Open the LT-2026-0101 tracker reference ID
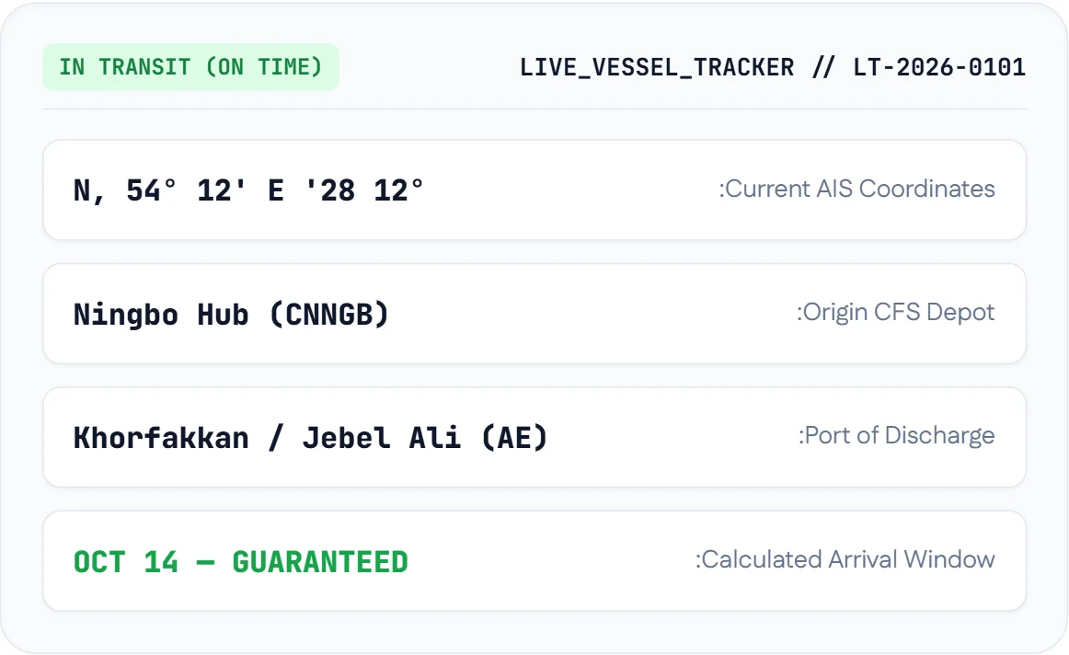1069x655 pixels. tap(939, 67)
